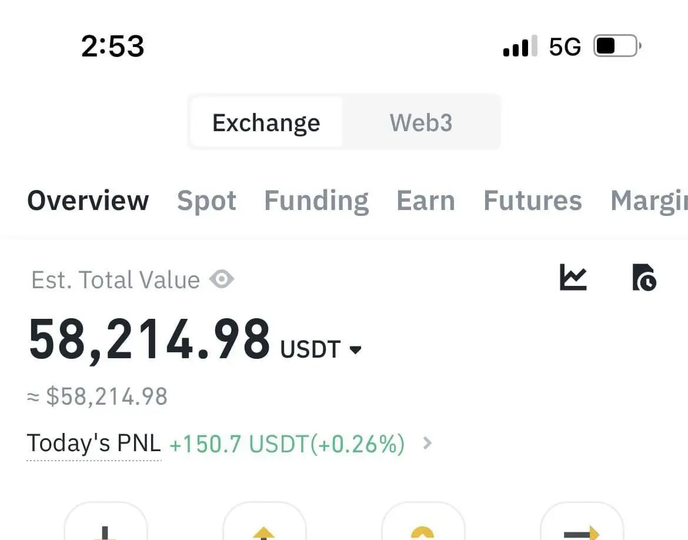Select the Funding tab
This screenshot has width=688, height=540.
(316, 201)
